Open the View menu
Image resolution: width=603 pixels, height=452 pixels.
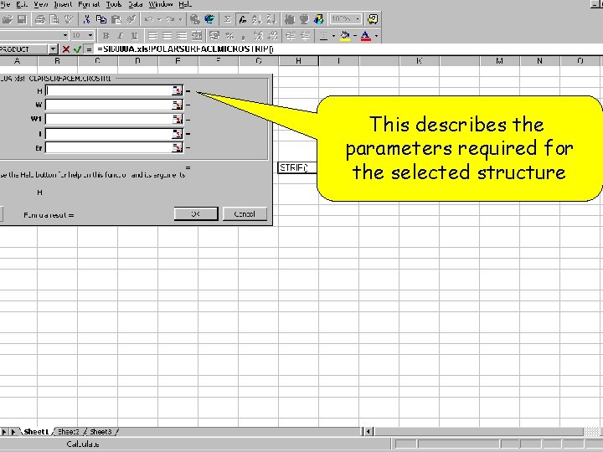click(x=41, y=5)
